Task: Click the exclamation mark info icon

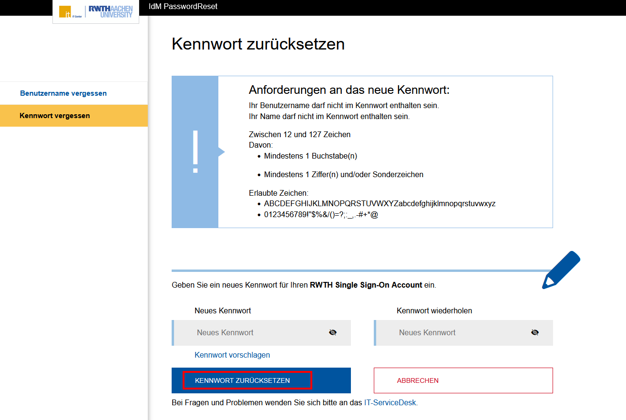Action: [x=195, y=151]
